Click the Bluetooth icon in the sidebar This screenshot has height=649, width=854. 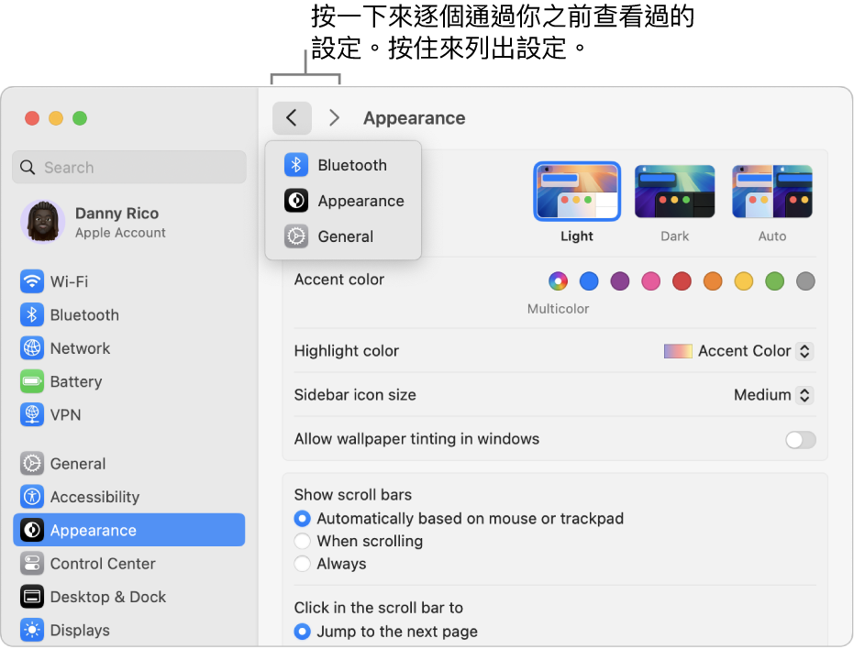(x=32, y=314)
